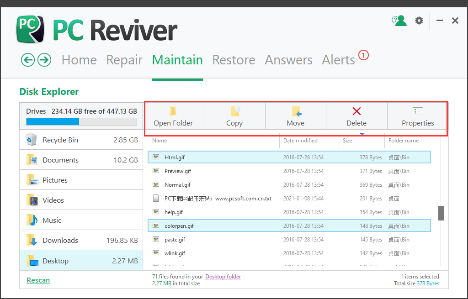Minimize the PC Reviver window
This screenshot has width=468, height=299.
[439, 21]
